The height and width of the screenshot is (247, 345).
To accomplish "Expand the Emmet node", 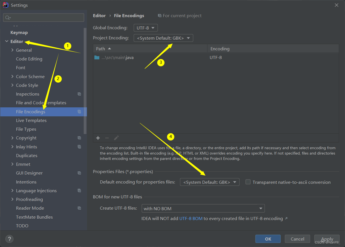I will 12,164.
